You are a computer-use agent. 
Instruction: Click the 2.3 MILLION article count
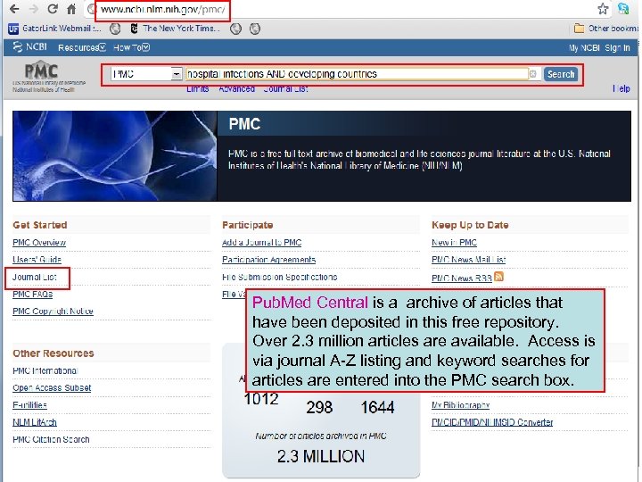pyautogui.click(x=321, y=456)
